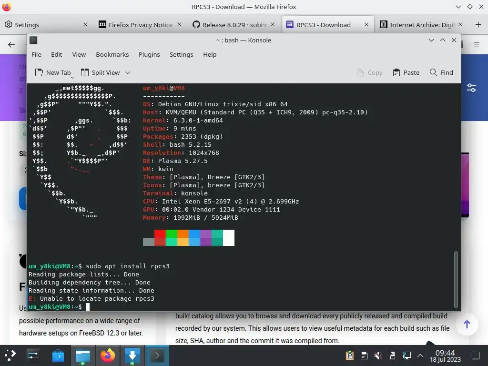Open System Settings from the taskbar

click(x=33, y=355)
